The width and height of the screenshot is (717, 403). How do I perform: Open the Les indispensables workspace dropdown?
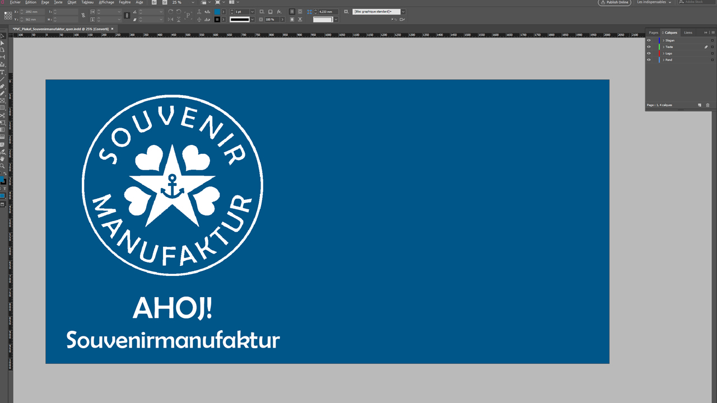point(654,2)
